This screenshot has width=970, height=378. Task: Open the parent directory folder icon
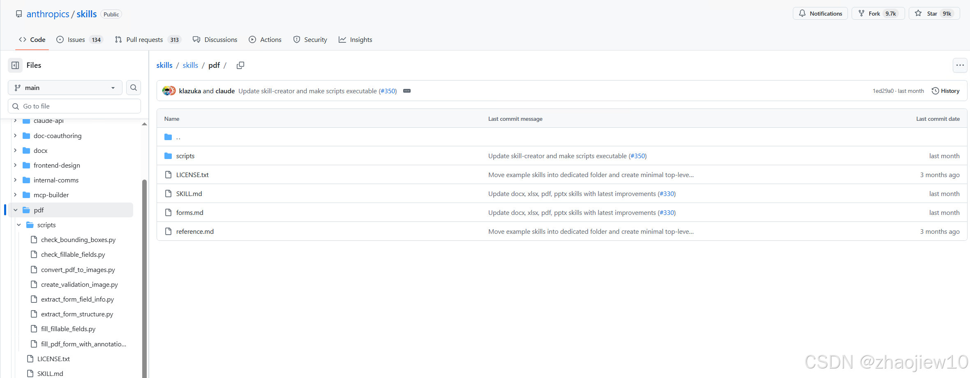168,137
